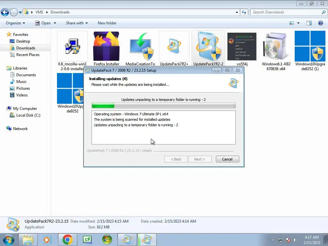Show hidden system tray icons

point(272,240)
